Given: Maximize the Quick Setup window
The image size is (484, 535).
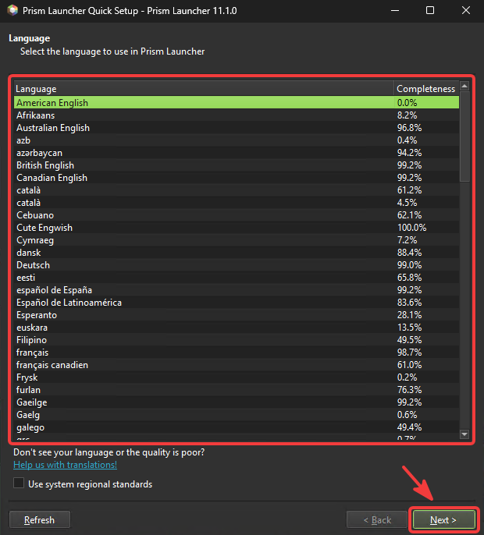Looking at the screenshot, I should tap(430, 11).
